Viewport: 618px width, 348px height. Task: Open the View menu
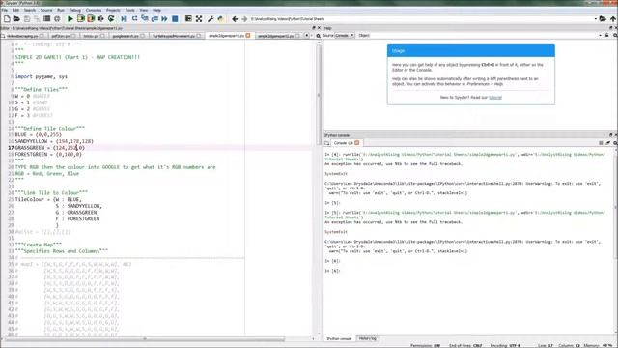(x=144, y=10)
